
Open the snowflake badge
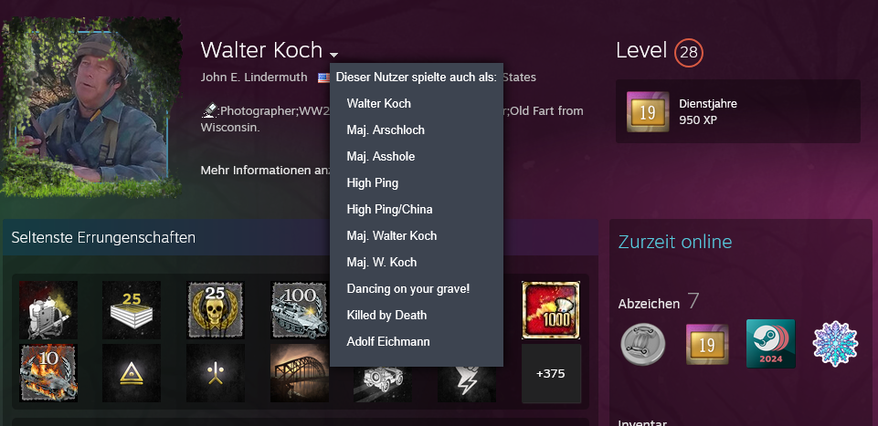pos(835,344)
